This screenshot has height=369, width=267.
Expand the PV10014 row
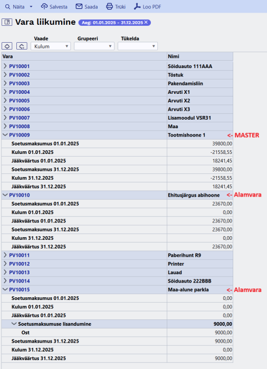(x=5, y=281)
